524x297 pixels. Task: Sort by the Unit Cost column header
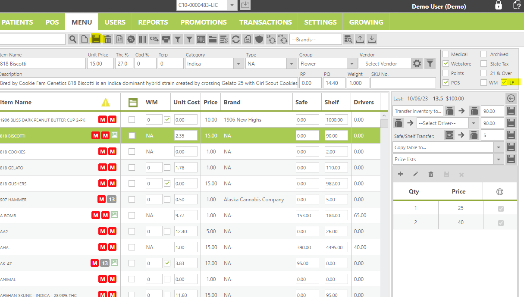(186, 102)
